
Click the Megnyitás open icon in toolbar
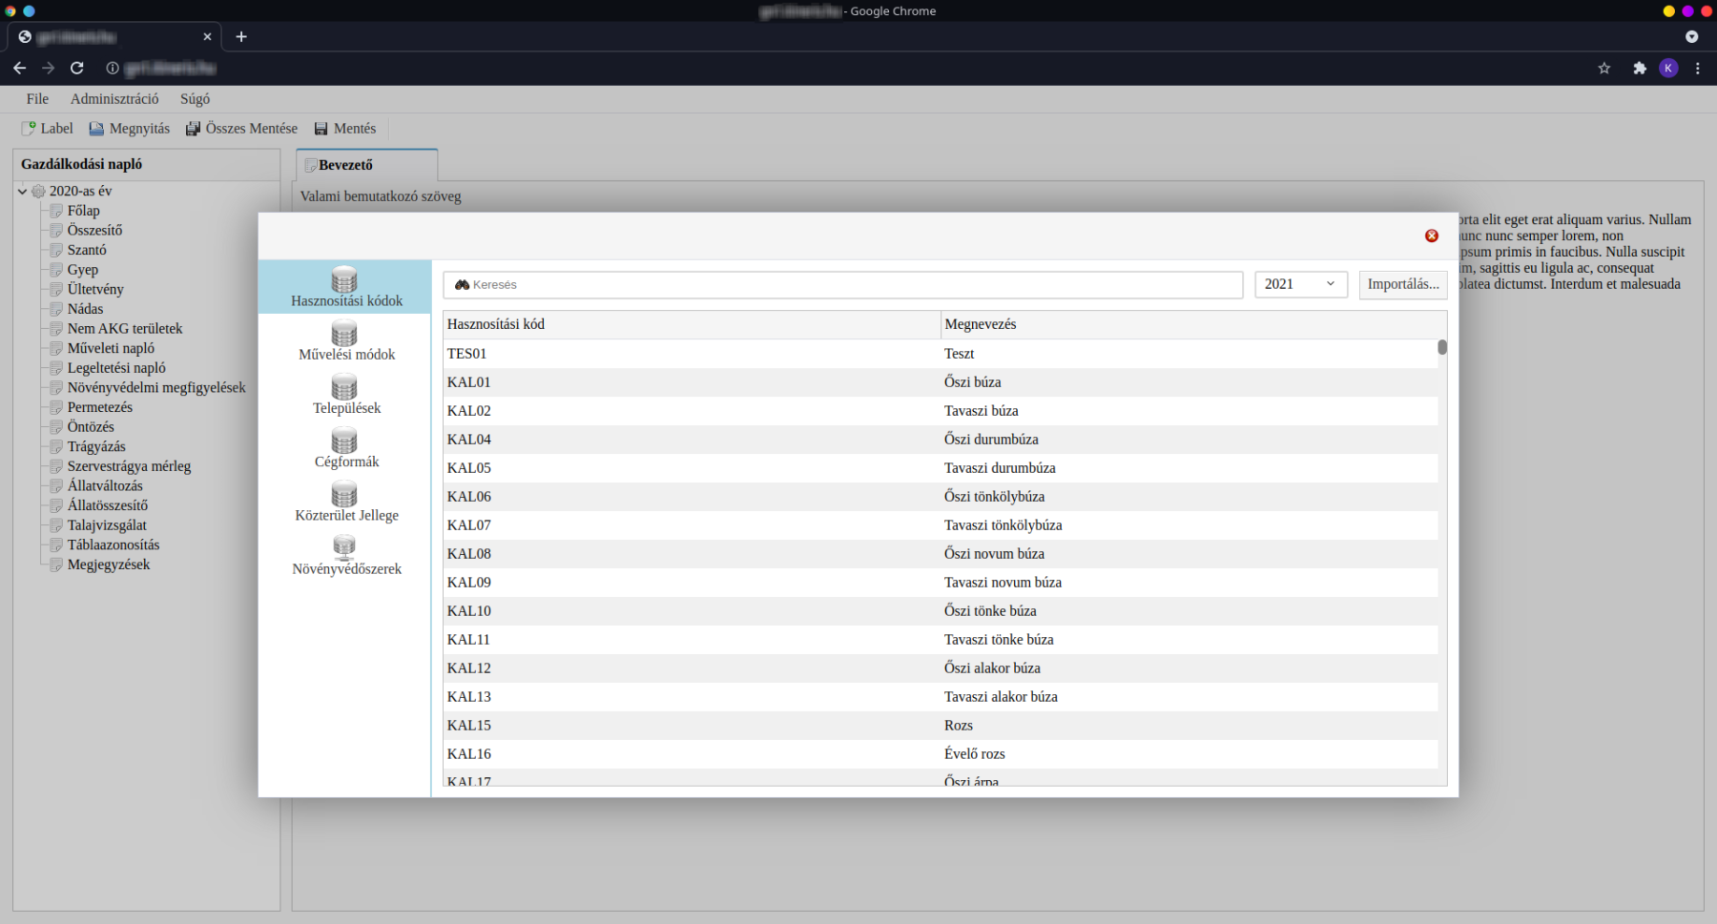point(96,129)
